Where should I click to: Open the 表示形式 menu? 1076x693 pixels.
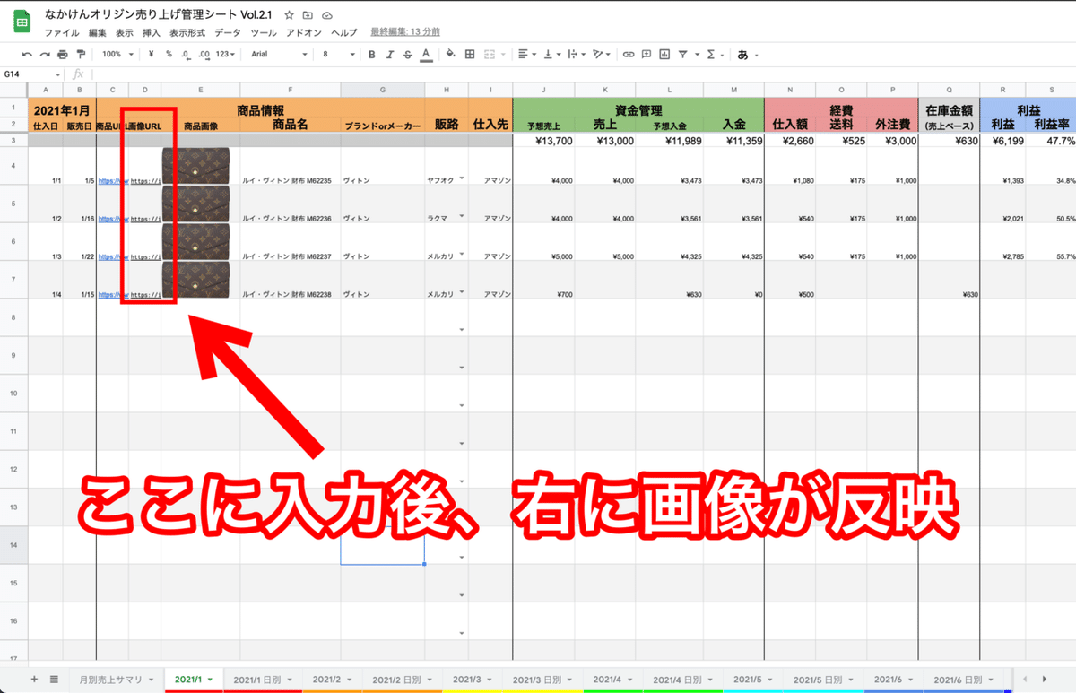(187, 32)
